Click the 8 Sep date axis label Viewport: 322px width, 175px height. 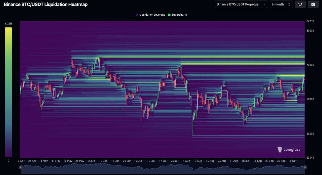(x=246, y=161)
